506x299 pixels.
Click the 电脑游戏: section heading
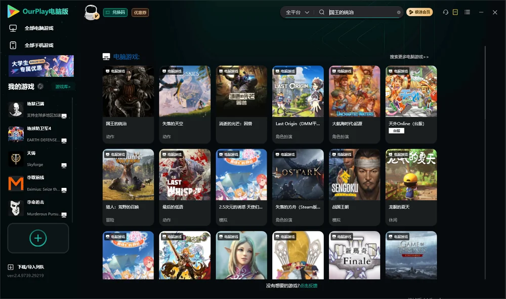point(126,57)
